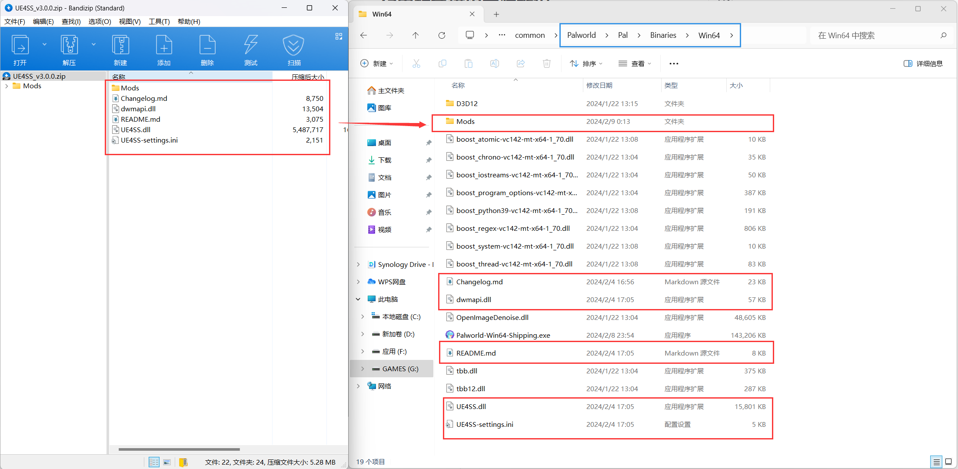The image size is (958, 469).
Task: Expand the Mods folder in Bandizip tree
Action: point(7,86)
